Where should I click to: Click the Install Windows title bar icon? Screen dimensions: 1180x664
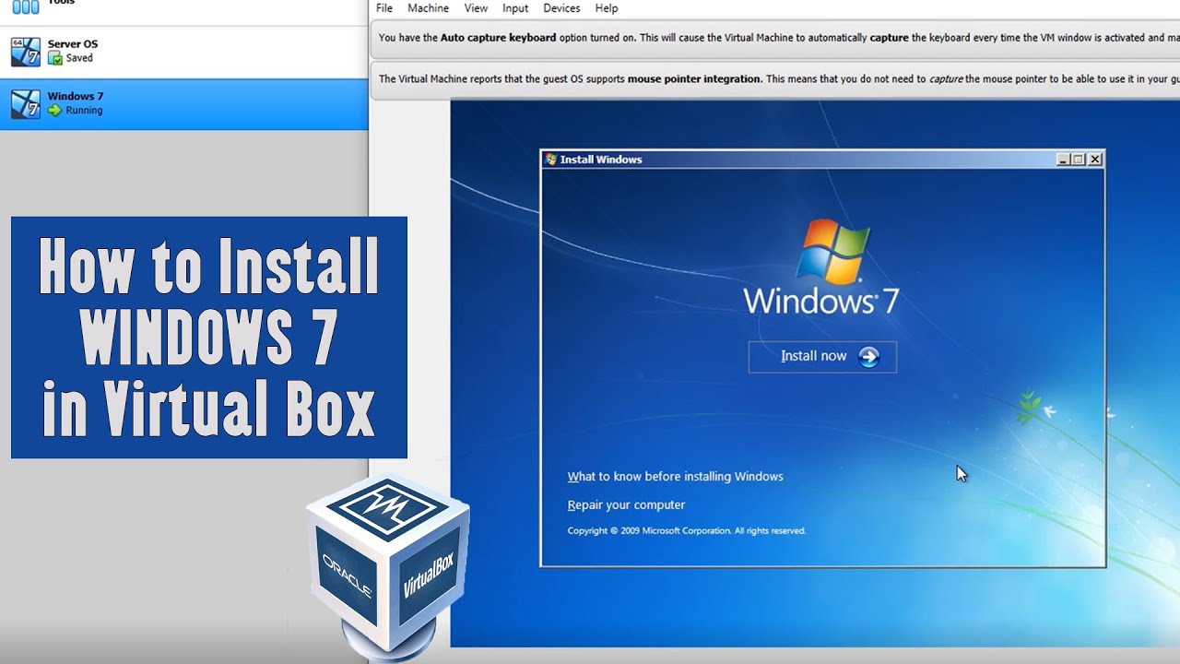[551, 160]
